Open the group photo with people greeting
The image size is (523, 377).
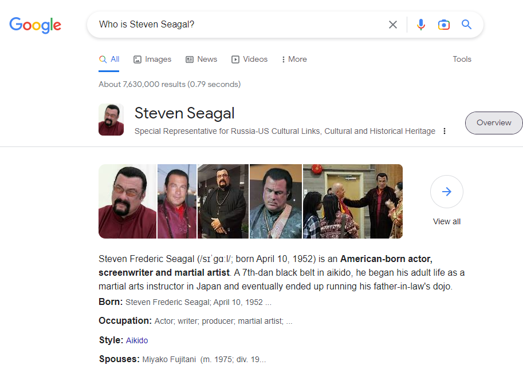pos(353,201)
